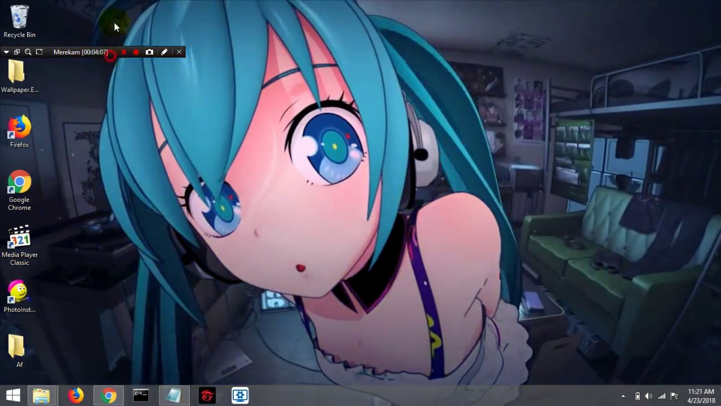Choose the region selection icon in recorder
Image resolution: width=721 pixels, height=406 pixels.
[x=39, y=52]
